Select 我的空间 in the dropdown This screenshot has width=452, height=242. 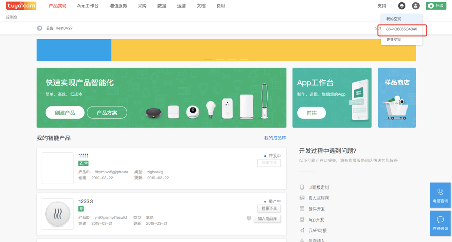[x=402, y=19]
